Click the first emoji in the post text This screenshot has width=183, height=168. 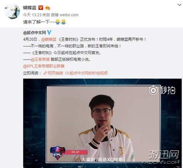pyautogui.click(x=58, y=22)
